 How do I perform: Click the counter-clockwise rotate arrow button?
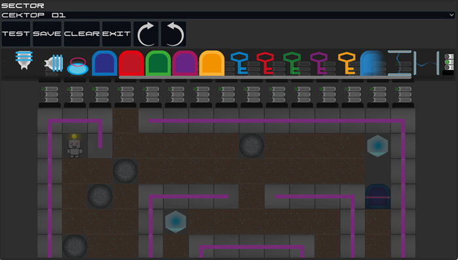tap(173, 34)
